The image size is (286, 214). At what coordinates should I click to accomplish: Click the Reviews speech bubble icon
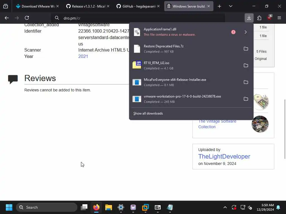[x=13, y=79]
